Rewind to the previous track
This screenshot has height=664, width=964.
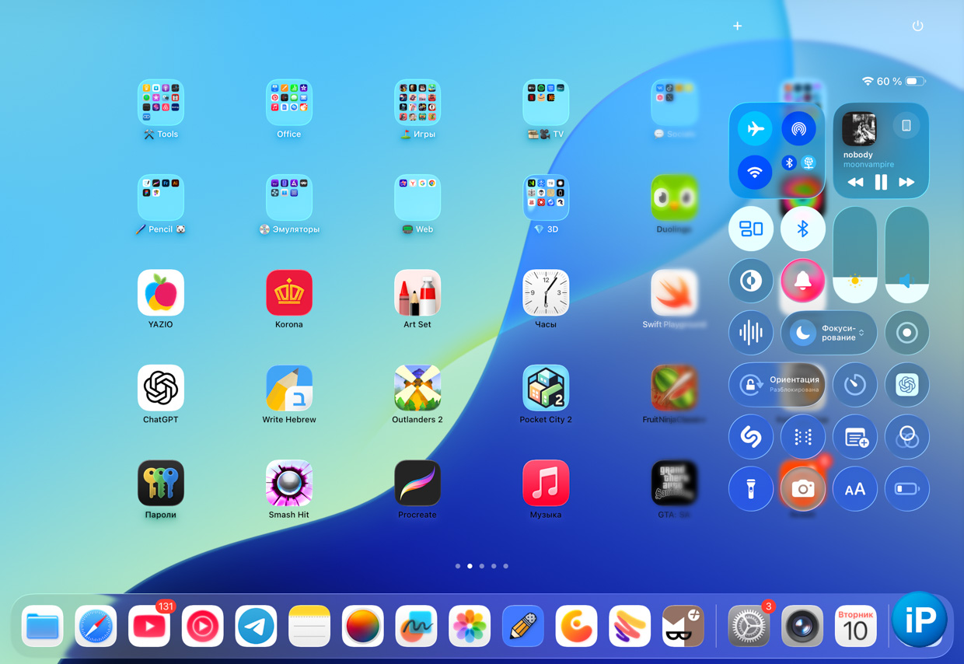click(x=856, y=182)
